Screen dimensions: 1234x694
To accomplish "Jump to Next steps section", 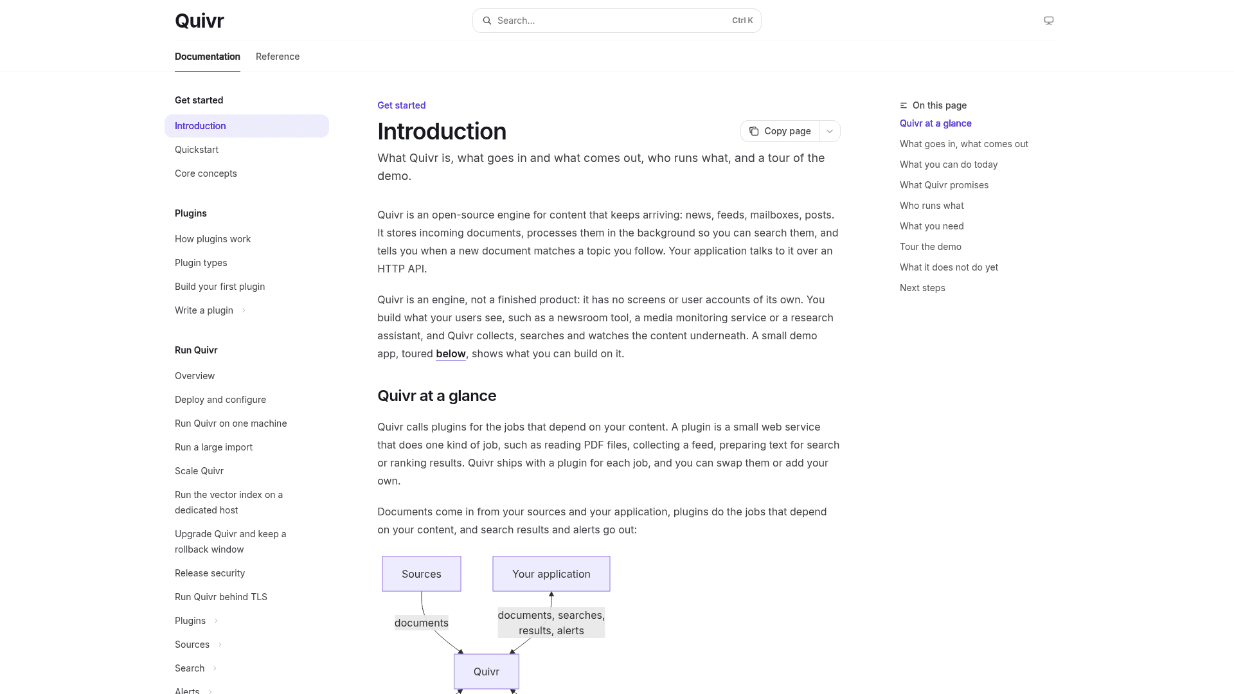I will (922, 288).
